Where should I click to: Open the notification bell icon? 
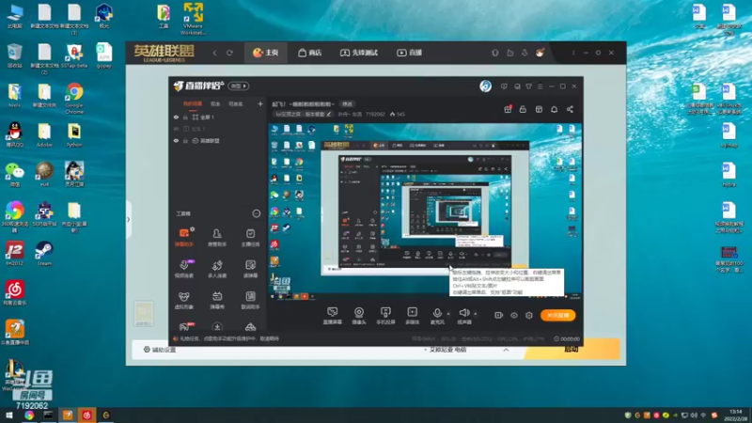coord(554,109)
